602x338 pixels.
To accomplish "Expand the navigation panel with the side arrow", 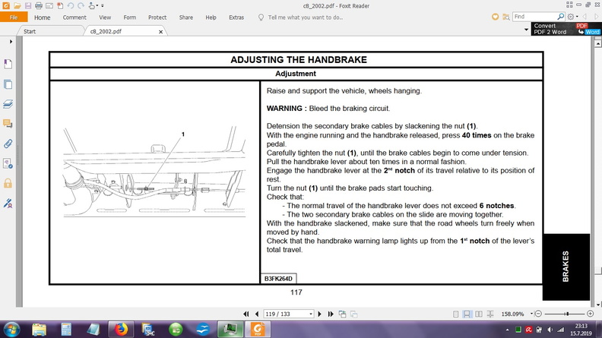I will pyautogui.click(x=11, y=42).
